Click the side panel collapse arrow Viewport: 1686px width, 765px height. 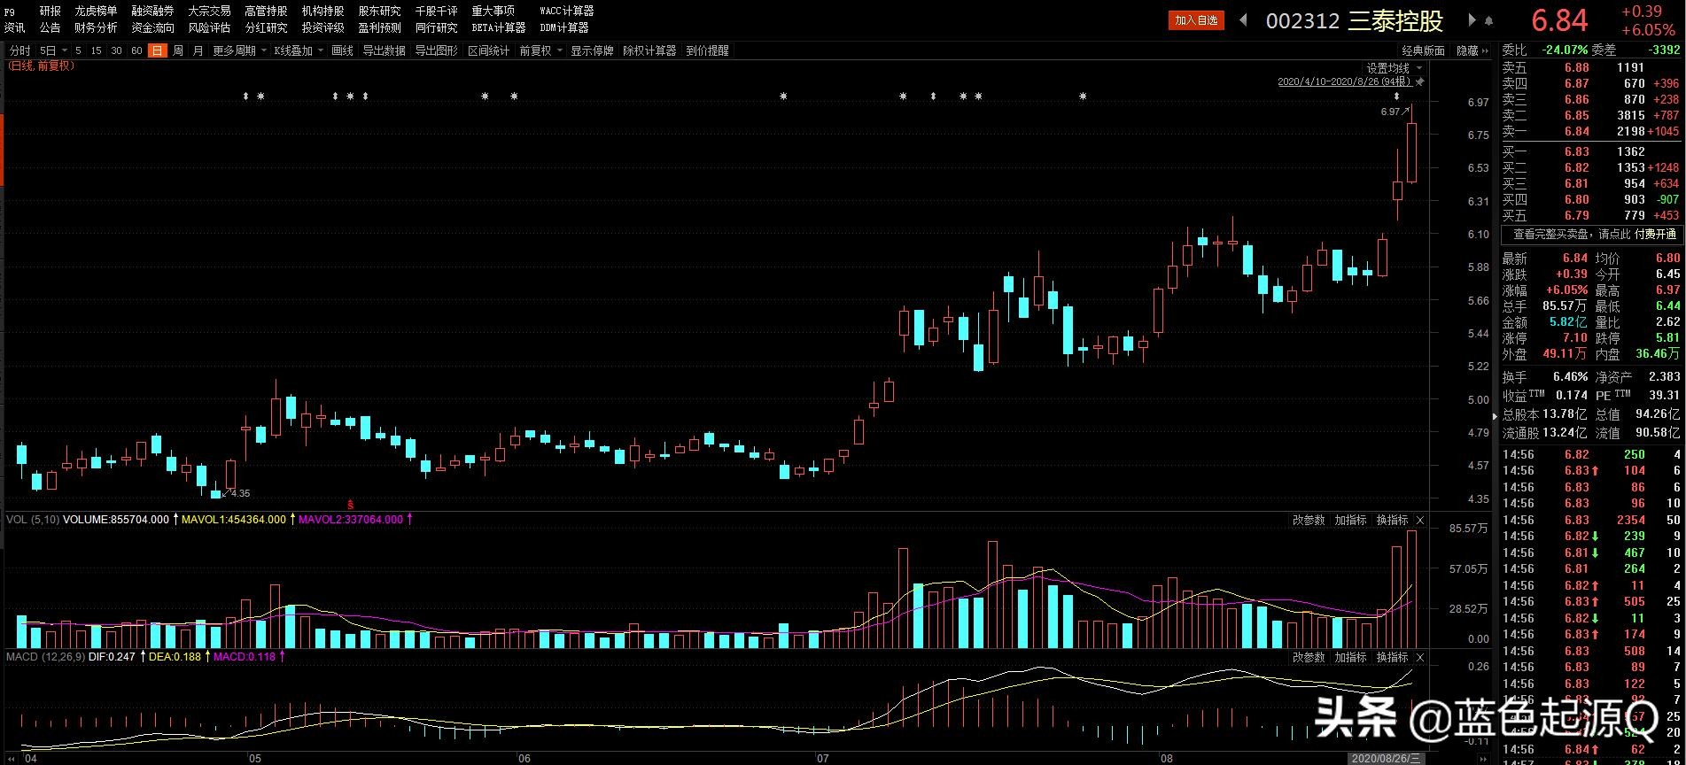(1496, 415)
